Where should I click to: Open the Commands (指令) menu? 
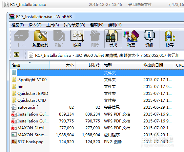pos(35,25)
